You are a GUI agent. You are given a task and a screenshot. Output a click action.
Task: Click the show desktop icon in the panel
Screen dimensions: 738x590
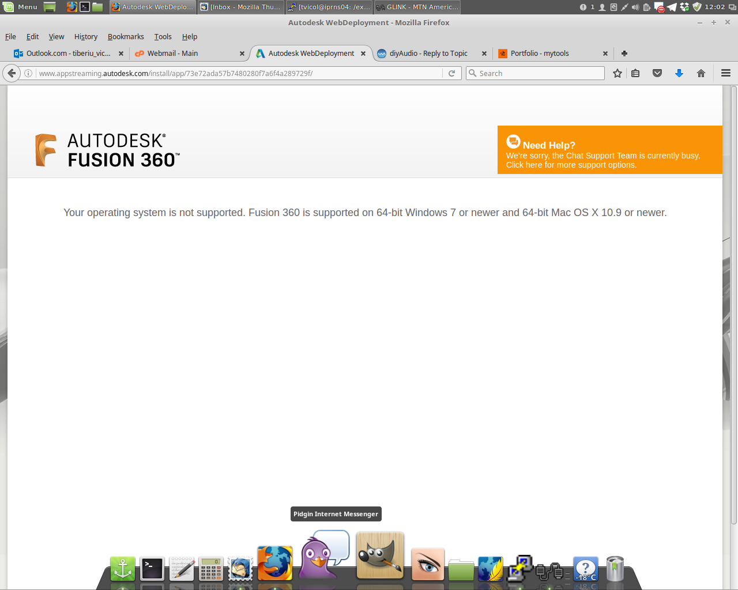click(x=50, y=7)
